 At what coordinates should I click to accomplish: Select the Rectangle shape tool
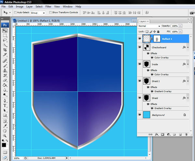5,115
